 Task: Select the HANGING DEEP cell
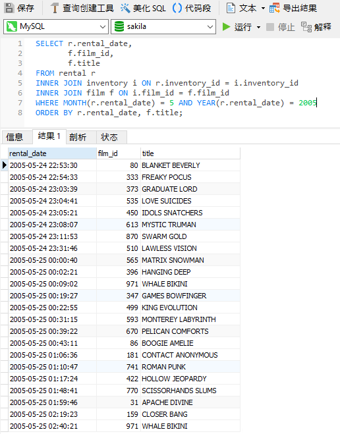[190, 272]
